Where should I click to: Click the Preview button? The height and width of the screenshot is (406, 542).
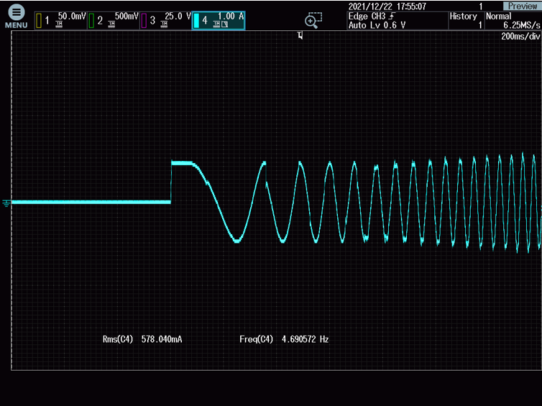tap(523, 6)
